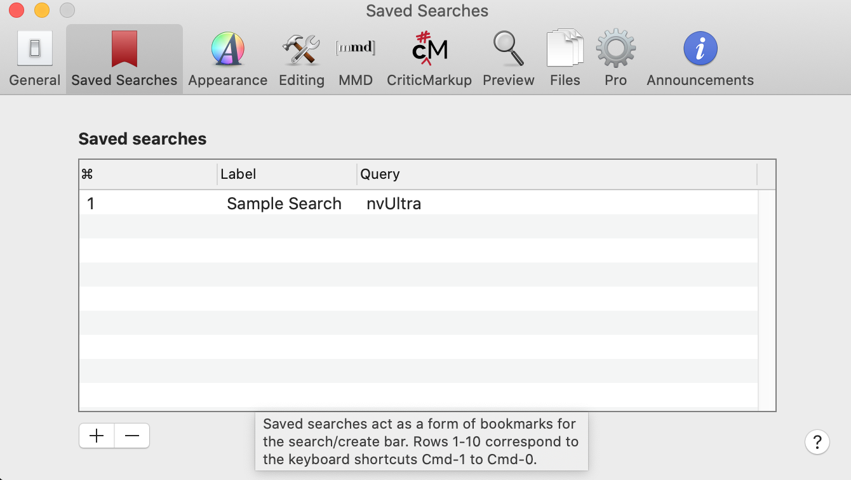Image resolution: width=851 pixels, height=480 pixels.
Task: Show Preview preferences
Action: [508, 59]
